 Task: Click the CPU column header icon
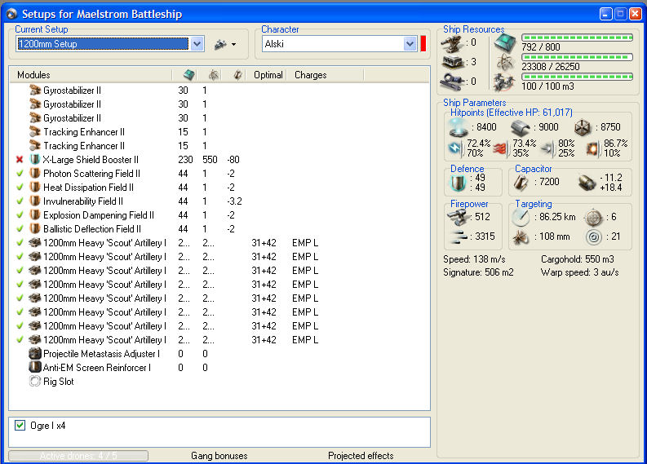pos(188,75)
